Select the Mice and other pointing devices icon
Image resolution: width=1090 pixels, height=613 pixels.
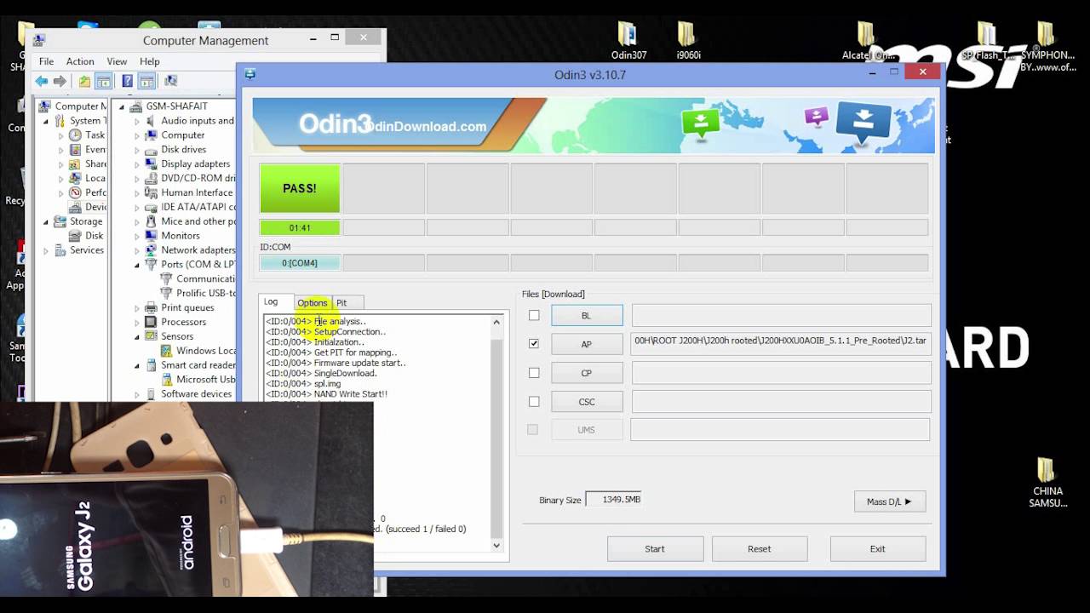click(x=151, y=221)
